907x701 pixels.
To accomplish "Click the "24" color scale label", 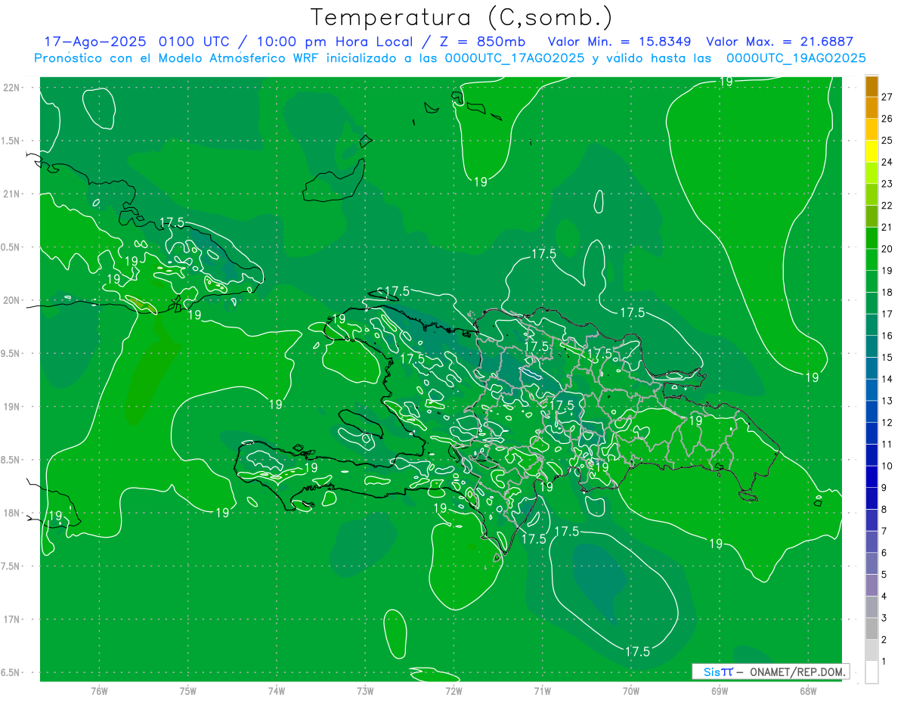I will click(x=887, y=162).
